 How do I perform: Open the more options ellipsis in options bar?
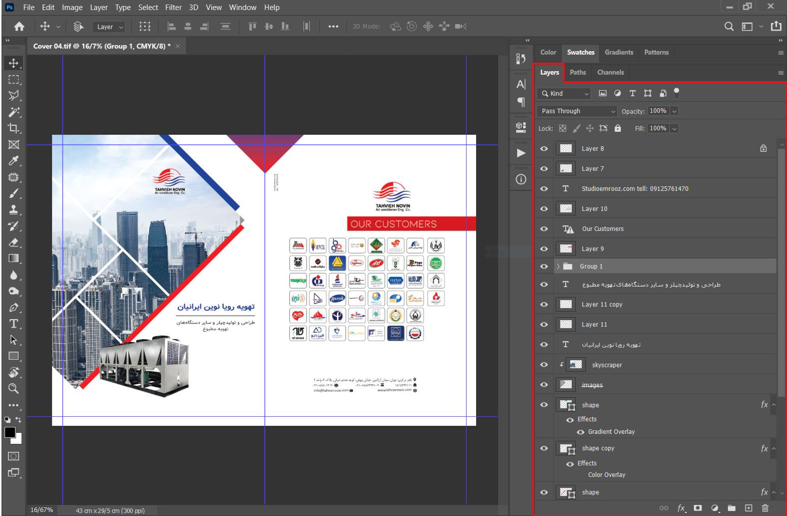(333, 27)
